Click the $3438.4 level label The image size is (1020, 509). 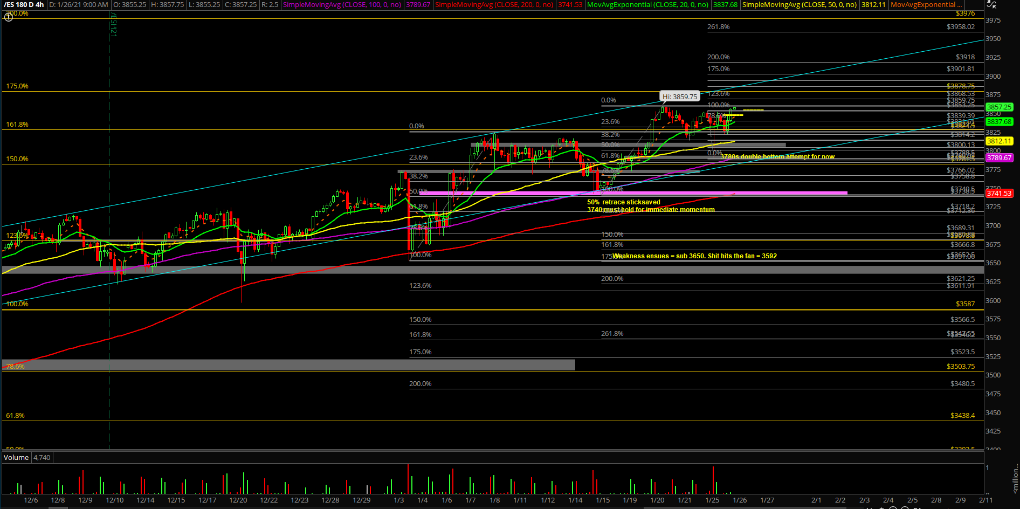point(962,416)
